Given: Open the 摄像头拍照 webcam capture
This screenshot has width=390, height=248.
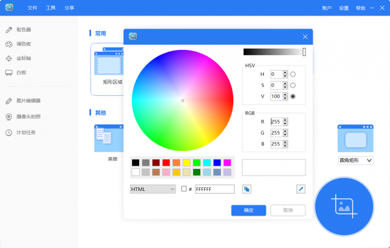Looking at the screenshot, I should coord(23,117).
